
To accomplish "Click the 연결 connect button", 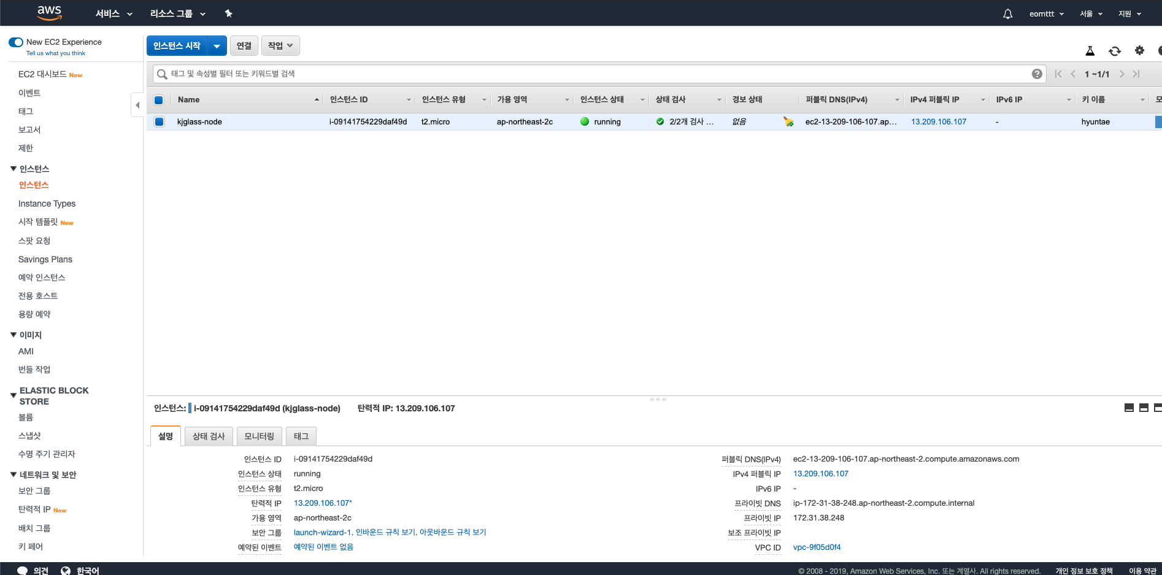I will click(244, 46).
